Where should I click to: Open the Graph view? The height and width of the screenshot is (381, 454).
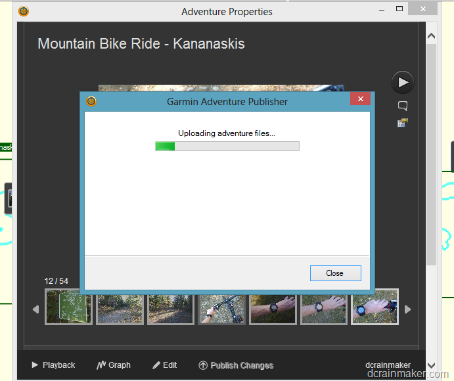pyautogui.click(x=114, y=365)
